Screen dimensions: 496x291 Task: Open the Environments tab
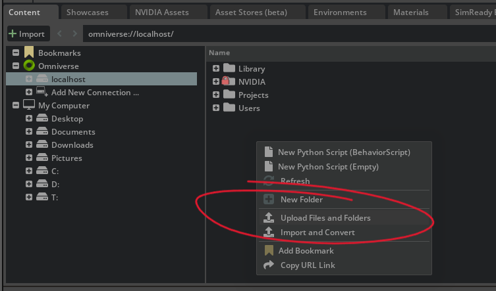tap(340, 12)
